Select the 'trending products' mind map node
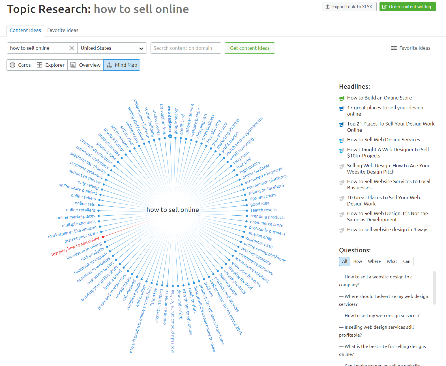 [268, 217]
